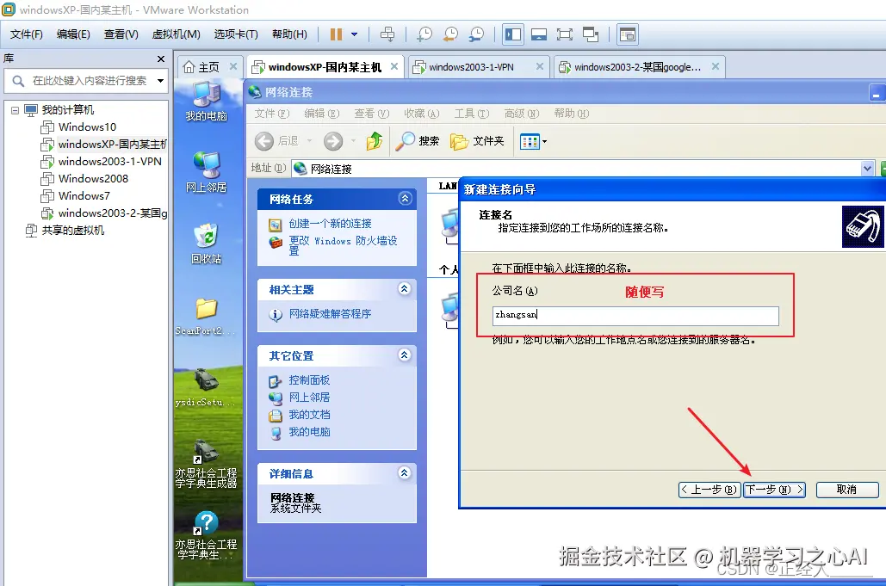The height and width of the screenshot is (586, 886).
Task: Close the library panel with its X
Action: [160, 59]
